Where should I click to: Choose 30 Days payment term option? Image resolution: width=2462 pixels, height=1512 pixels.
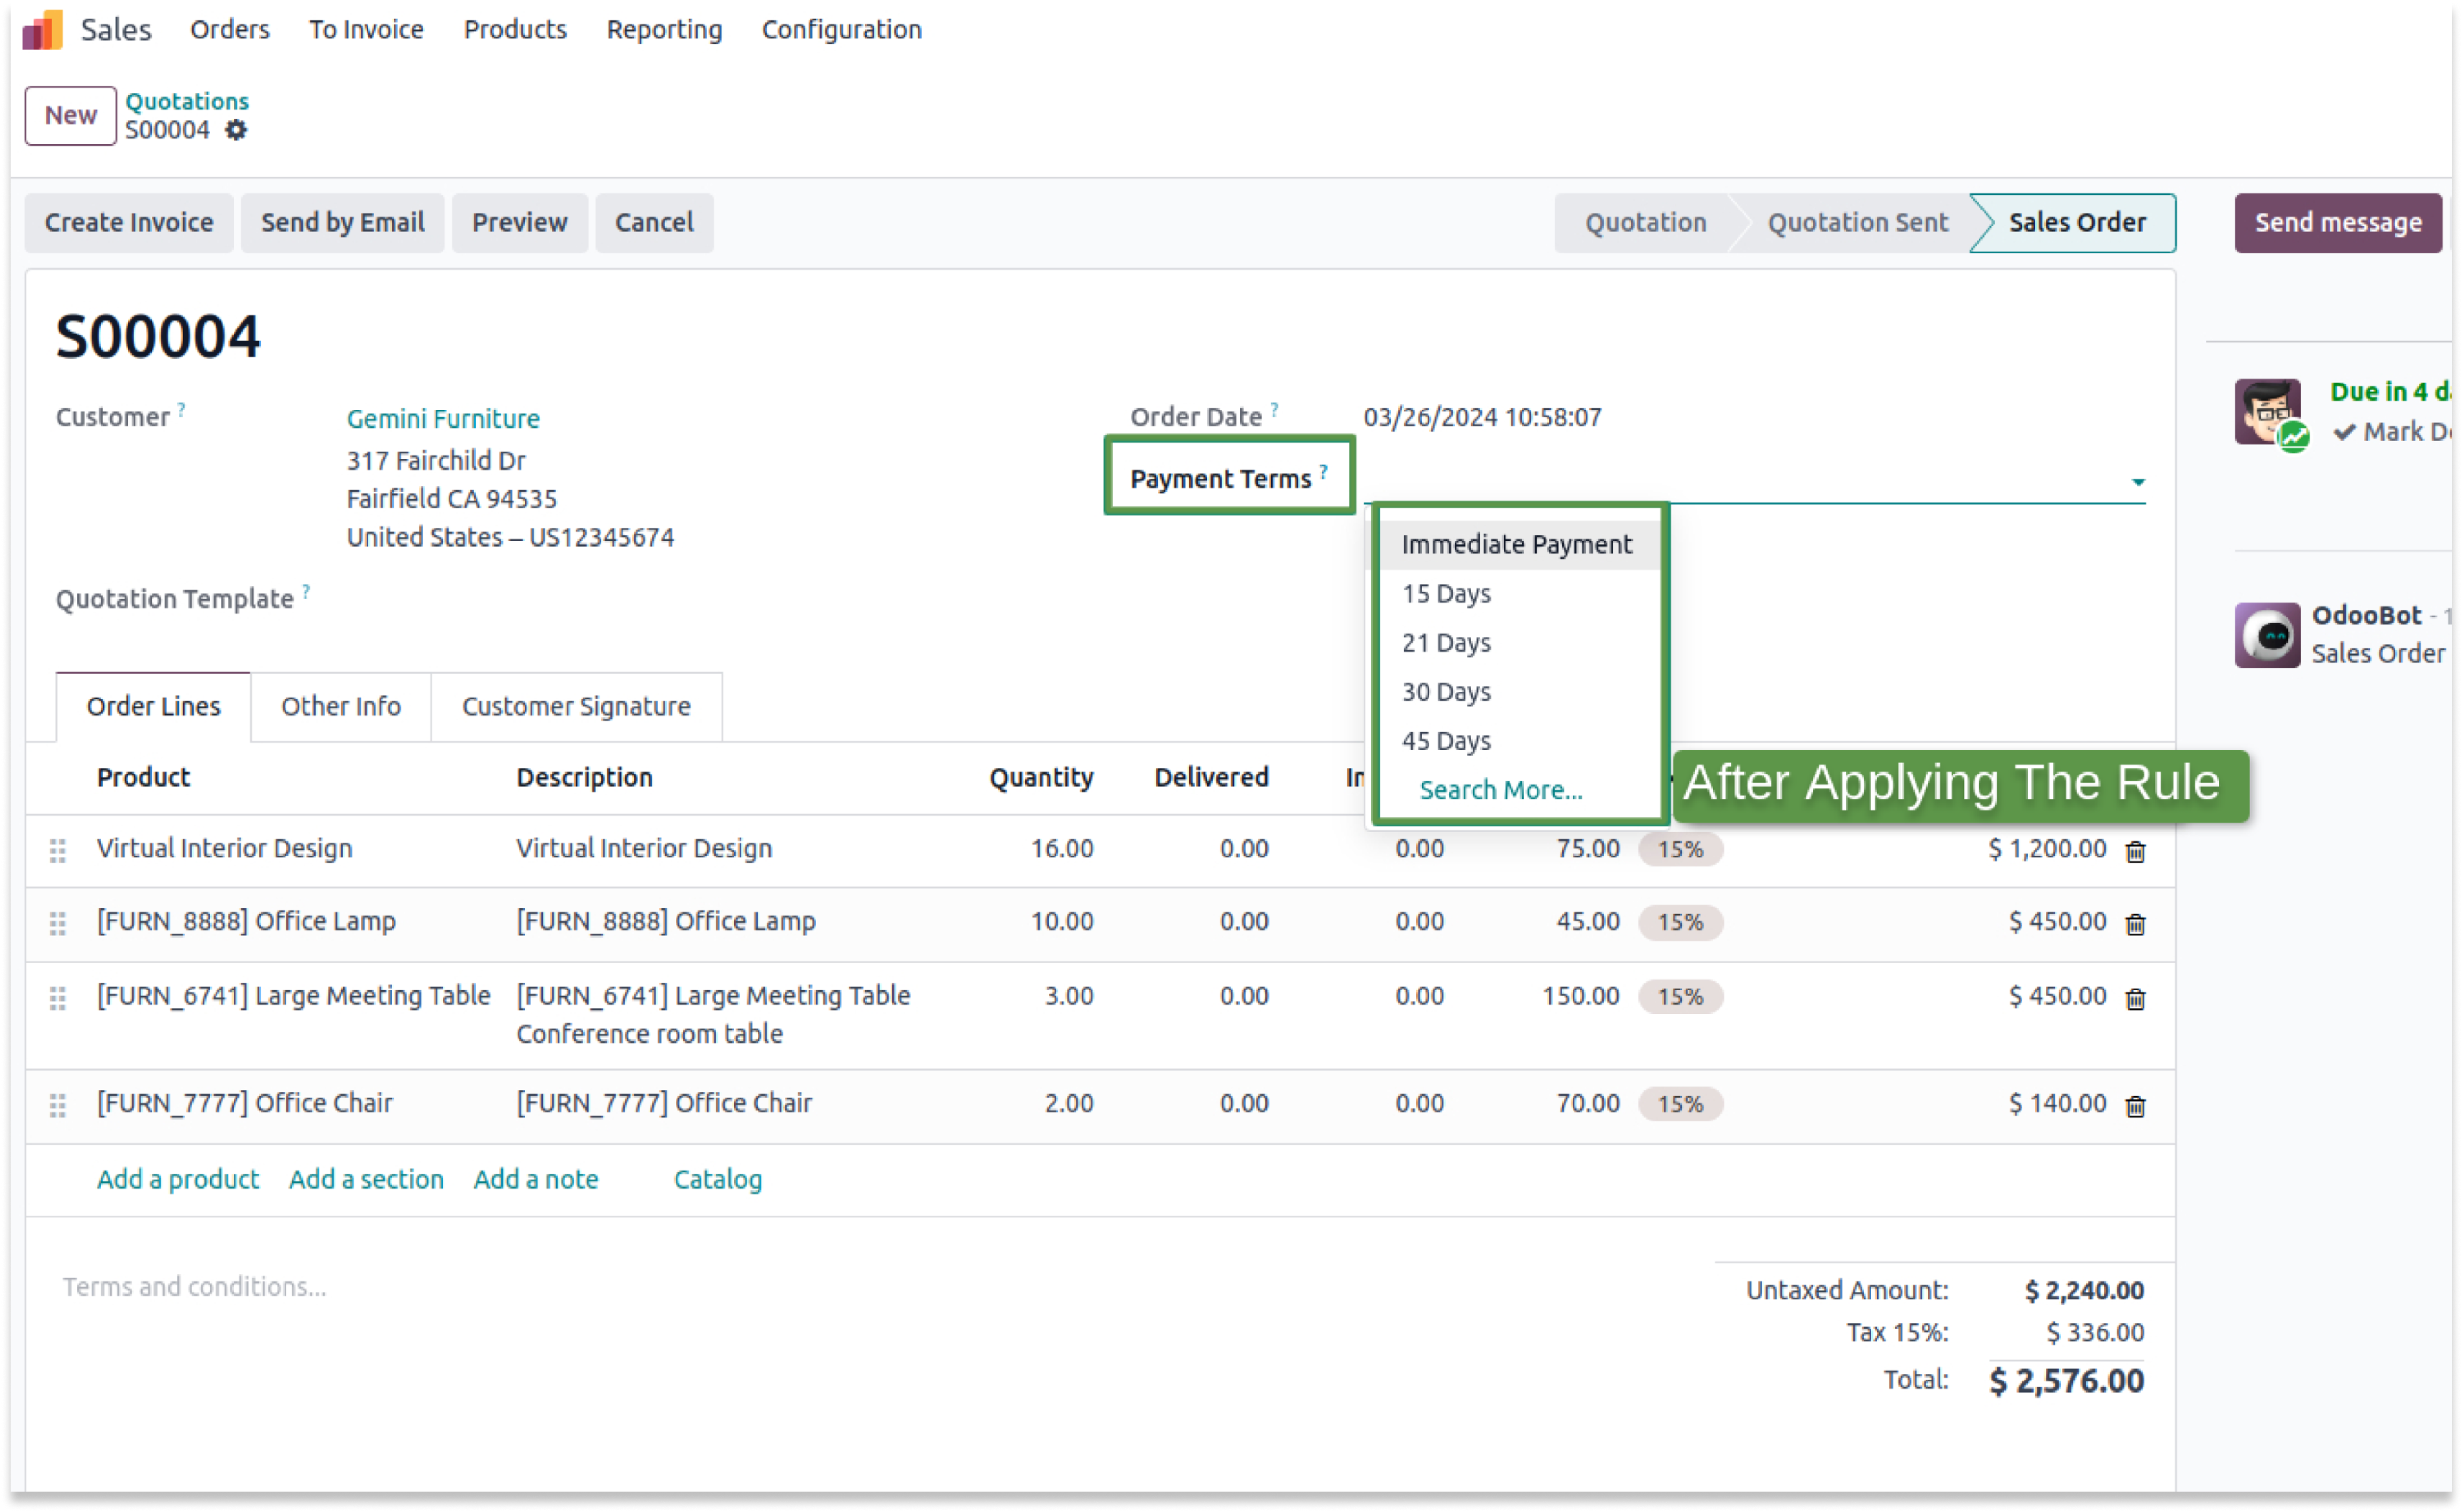point(1446,692)
